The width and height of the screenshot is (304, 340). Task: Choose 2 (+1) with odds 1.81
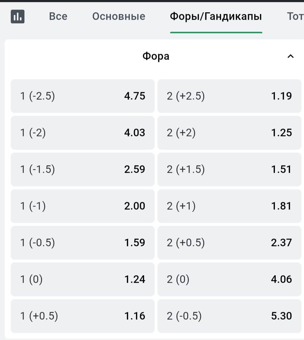[x=229, y=206]
